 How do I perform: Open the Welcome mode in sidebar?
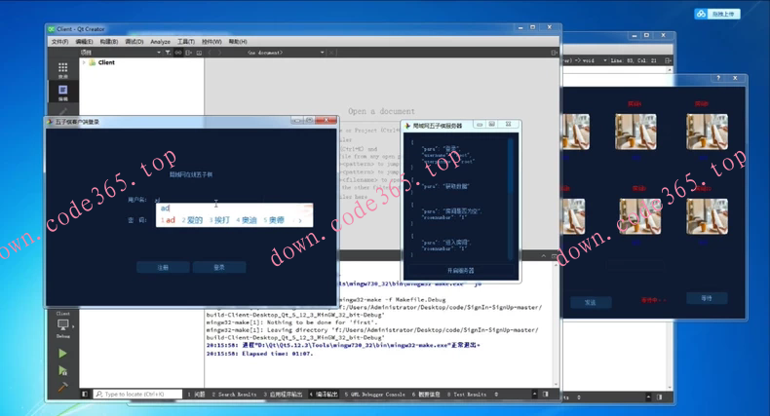tap(63, 69)
